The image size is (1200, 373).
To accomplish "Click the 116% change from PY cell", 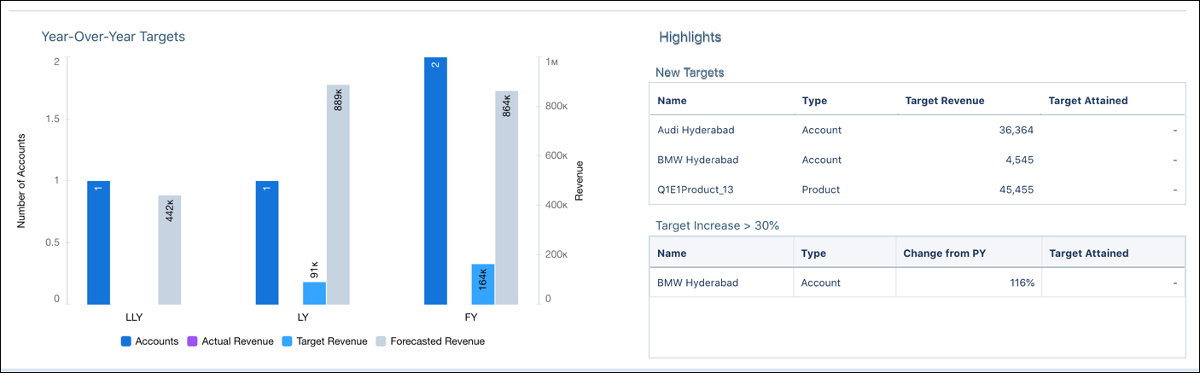I will pyautogui.click(x=1022, y=283).
